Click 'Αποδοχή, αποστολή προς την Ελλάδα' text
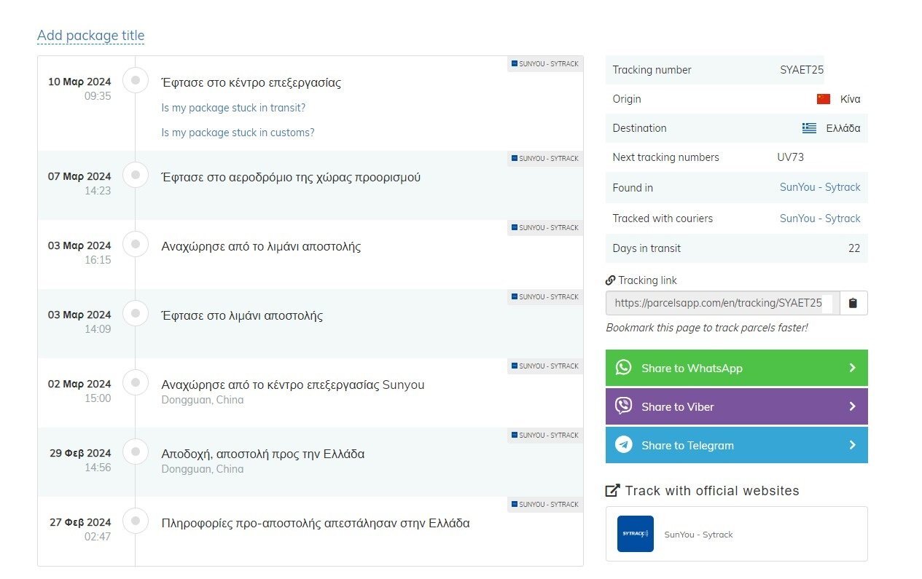 click(x=262, y=454)
